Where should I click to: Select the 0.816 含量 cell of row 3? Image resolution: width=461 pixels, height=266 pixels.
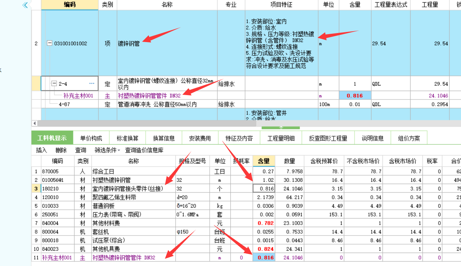coord(264,189)
